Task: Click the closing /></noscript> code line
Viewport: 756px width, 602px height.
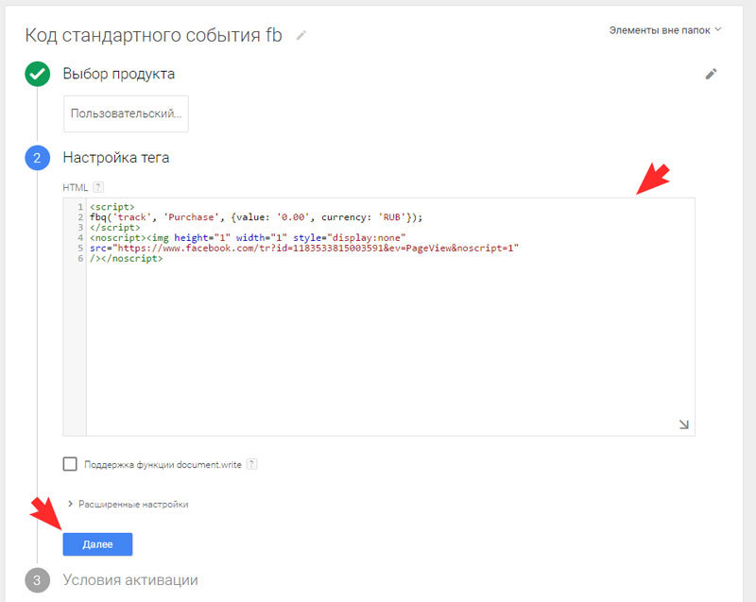Action: pyautogui.click(x=127, y=258)
